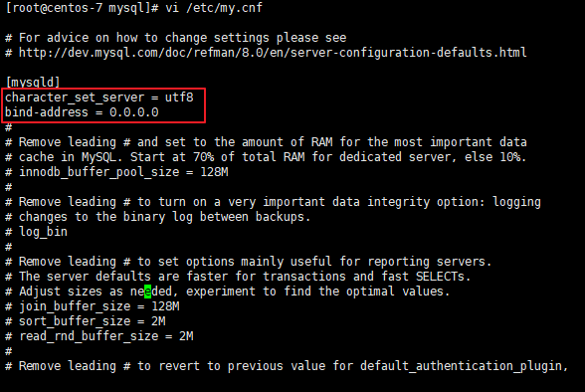Click the 'vi /etc/my.cnf' command text
Screen dimensions: 585x392
coord(214,8)
